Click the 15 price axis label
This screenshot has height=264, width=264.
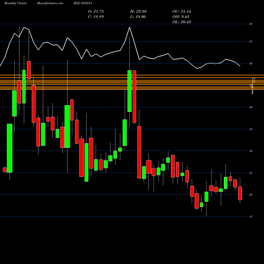point(251,216)
